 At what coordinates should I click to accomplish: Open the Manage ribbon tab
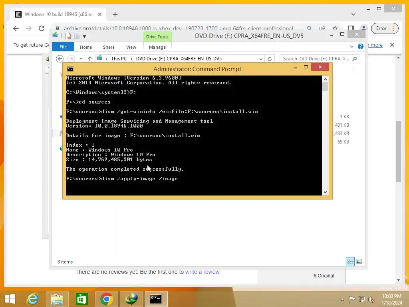(157, 47)
